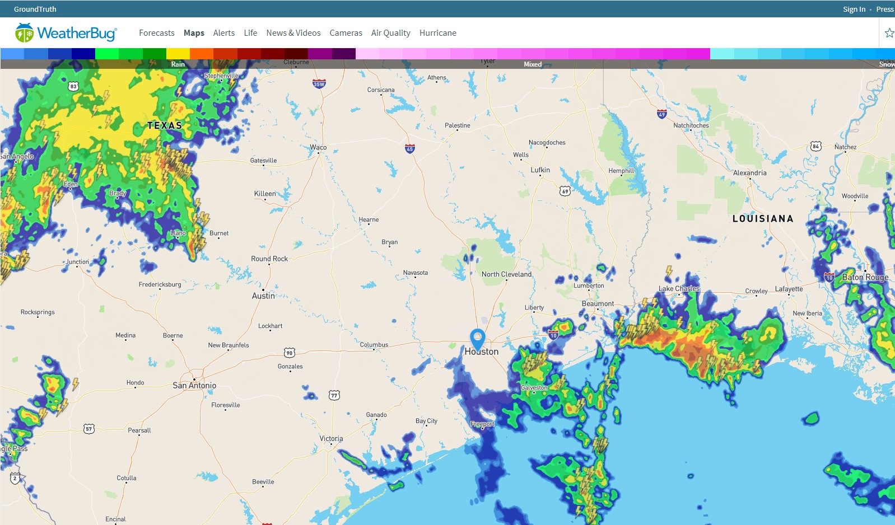This screenshot has height=525, width=895.
Task: Go to the Alerts page
Action: coord(224,33)
